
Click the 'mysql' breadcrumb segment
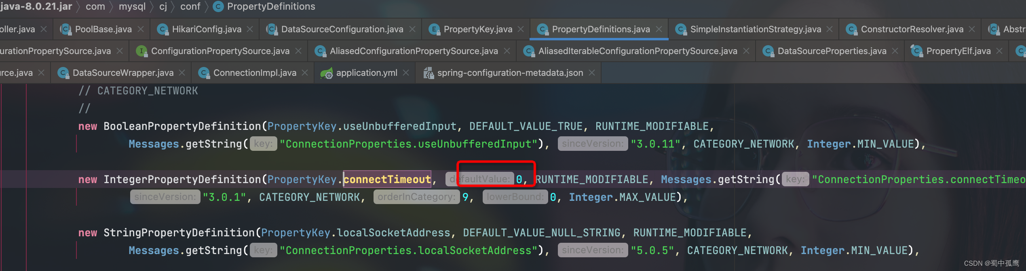point(132,6)
